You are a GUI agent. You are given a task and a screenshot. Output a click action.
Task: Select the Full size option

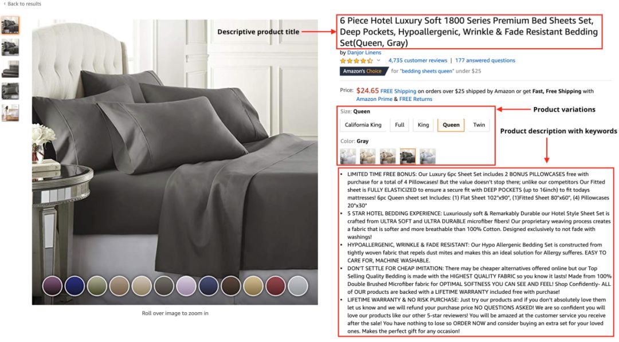pyautogui.click(x=399, y=125)
